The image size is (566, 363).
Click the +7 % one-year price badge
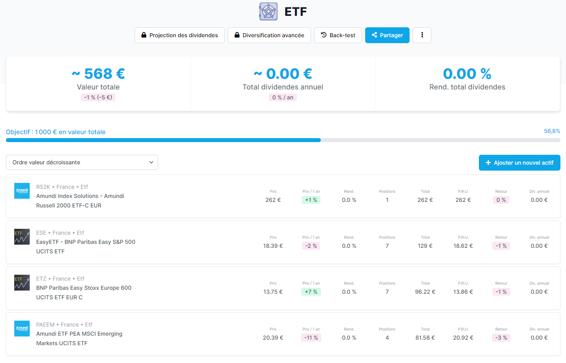click(x=311, y=292)
